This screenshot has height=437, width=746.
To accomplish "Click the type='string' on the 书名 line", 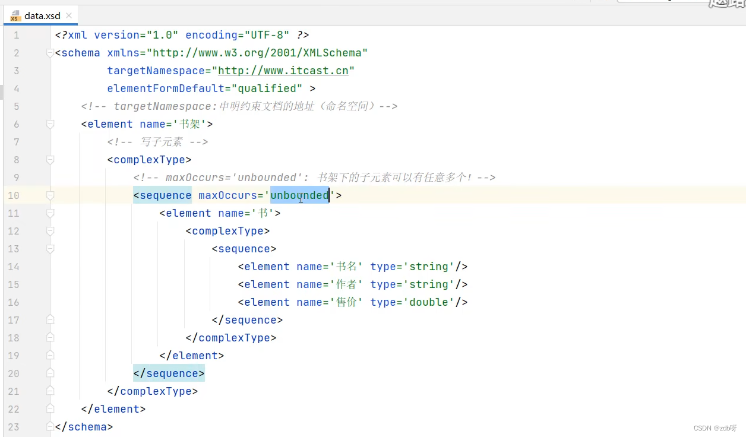I will click(x=412, y=267).
